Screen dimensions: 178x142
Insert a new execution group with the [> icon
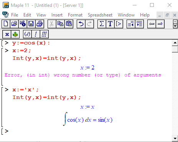point(119,24)
